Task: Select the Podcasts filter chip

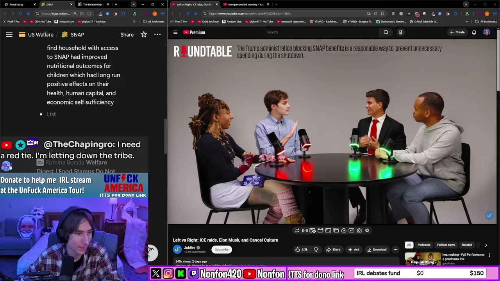Action: pos(424,245)
